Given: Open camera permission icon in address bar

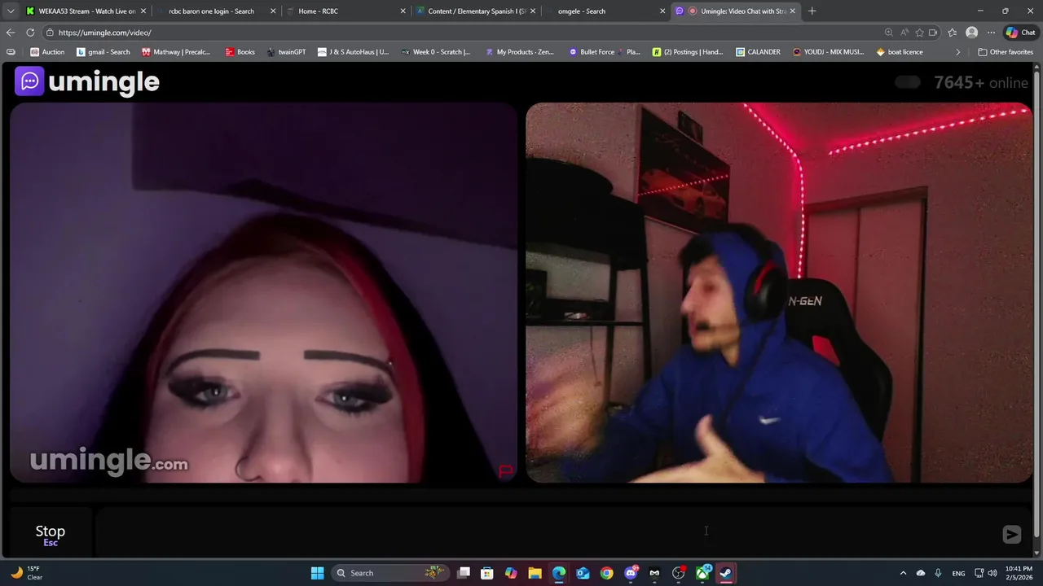Looking at the screenshot, I should coord(934,33).
